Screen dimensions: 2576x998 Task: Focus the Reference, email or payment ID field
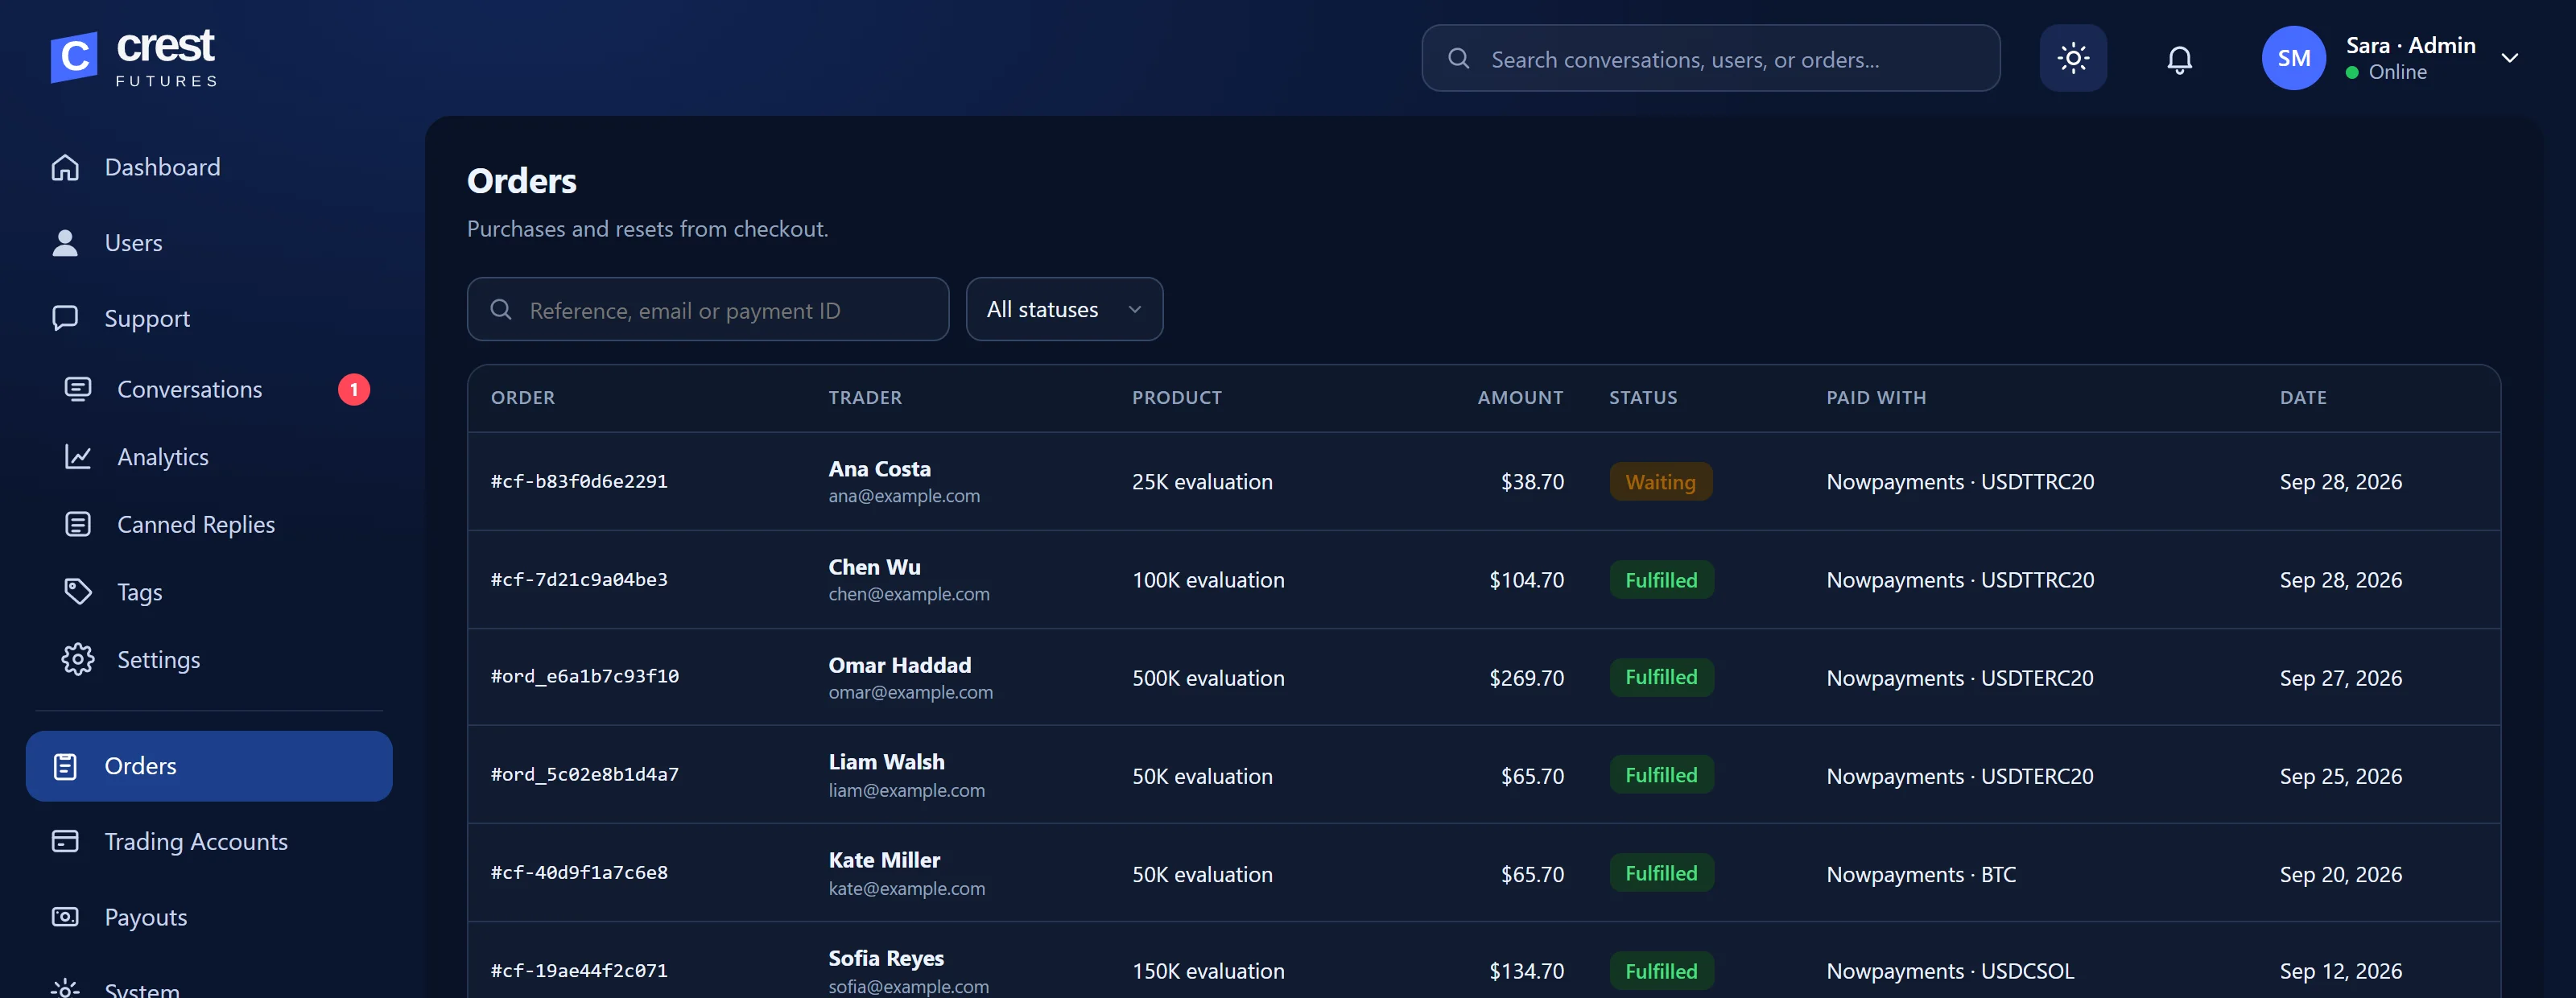tap(707, 309)
